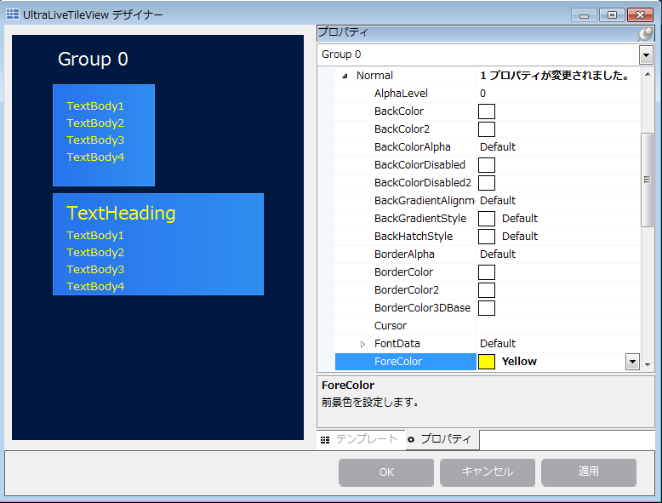Click the BorderColor2 color swatch
This screenshot has width=662, height=503.
point(487,290)
